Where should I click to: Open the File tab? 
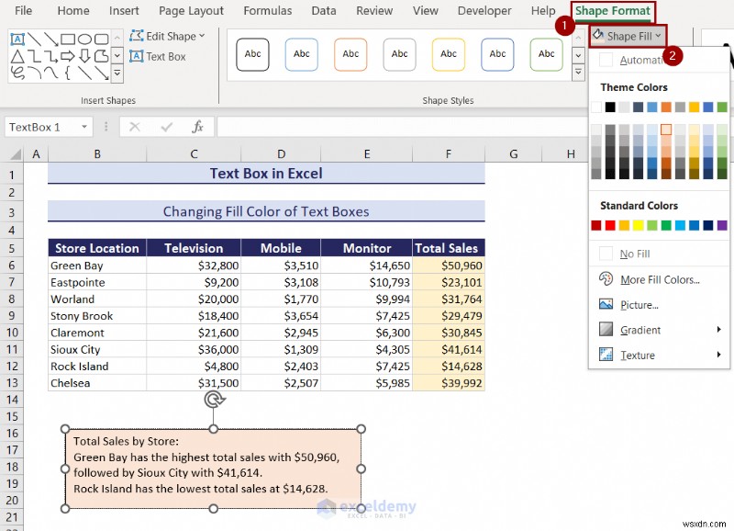pos(24,10)
